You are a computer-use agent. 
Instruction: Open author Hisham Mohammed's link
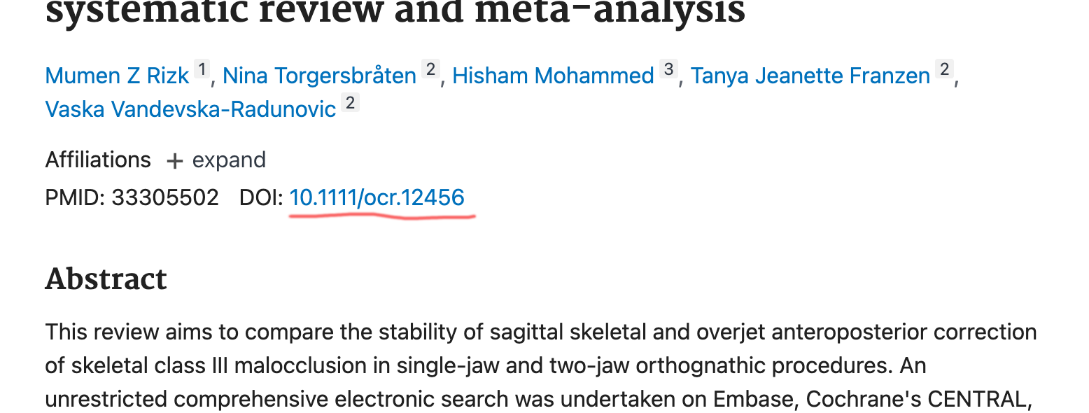[x=553, y=76]
